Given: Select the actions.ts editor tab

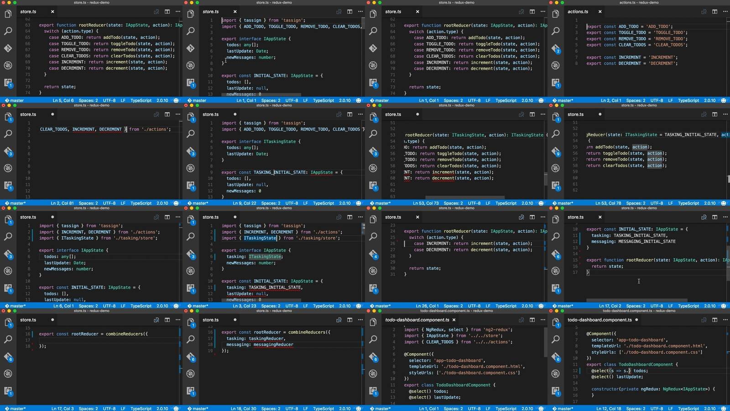Looking at the screenshot, I should click(578, 12).
